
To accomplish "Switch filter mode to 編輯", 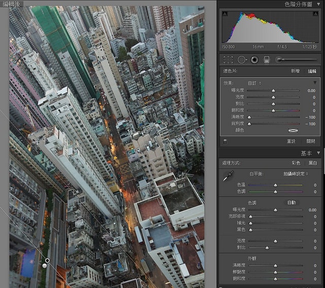I will [312, 71].
